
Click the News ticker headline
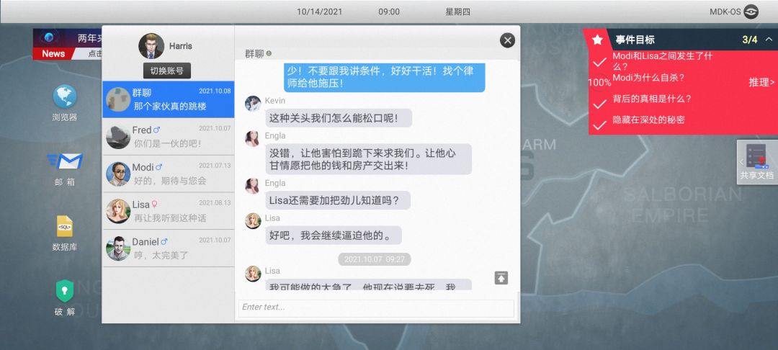tap(90, 38)
